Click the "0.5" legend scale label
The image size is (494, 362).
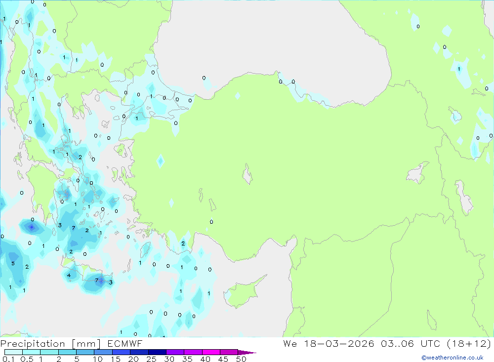coord(27,359)
